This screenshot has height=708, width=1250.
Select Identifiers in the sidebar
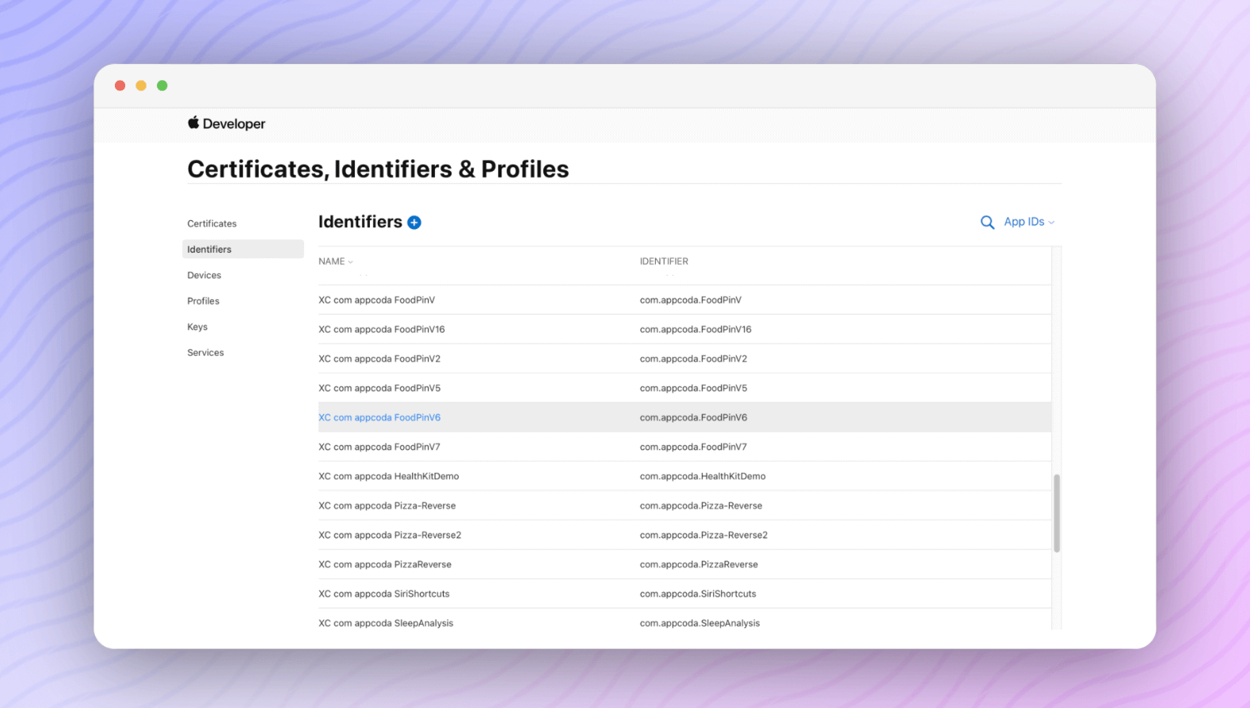[209, 249]
